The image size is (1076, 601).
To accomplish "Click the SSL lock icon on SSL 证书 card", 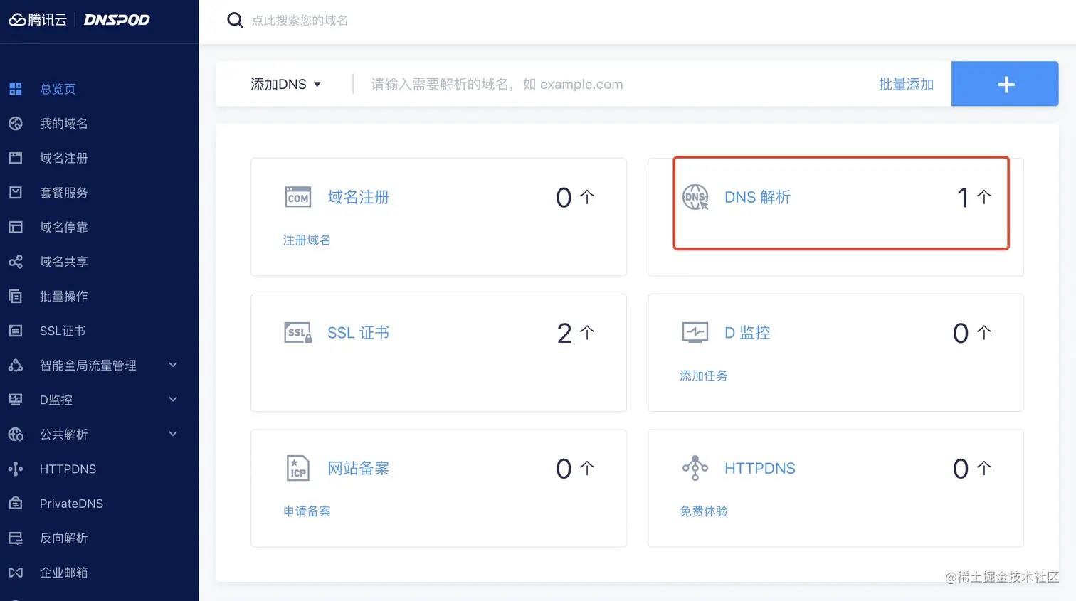I will click(297, 333).
